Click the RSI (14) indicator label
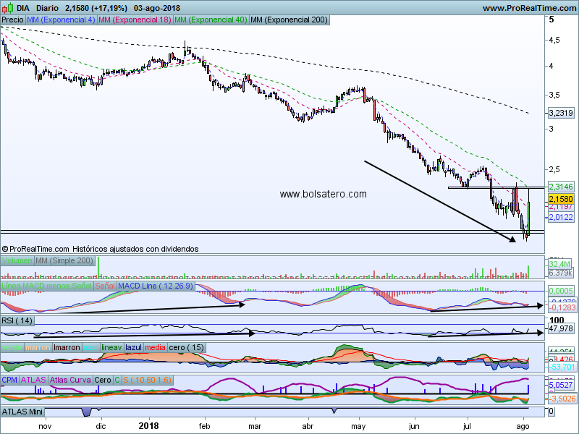Screen dimensions: 579x434 (x=18, y=320)
